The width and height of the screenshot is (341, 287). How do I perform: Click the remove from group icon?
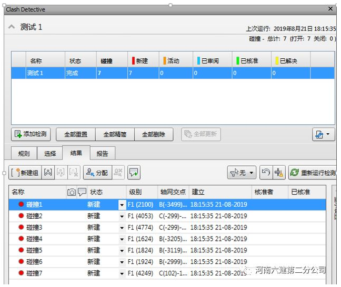[61, 173]
